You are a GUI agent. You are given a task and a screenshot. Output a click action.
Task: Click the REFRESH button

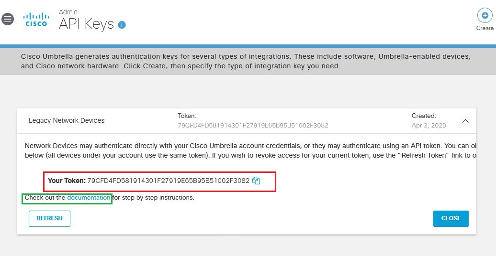click(x=49, y=218)
